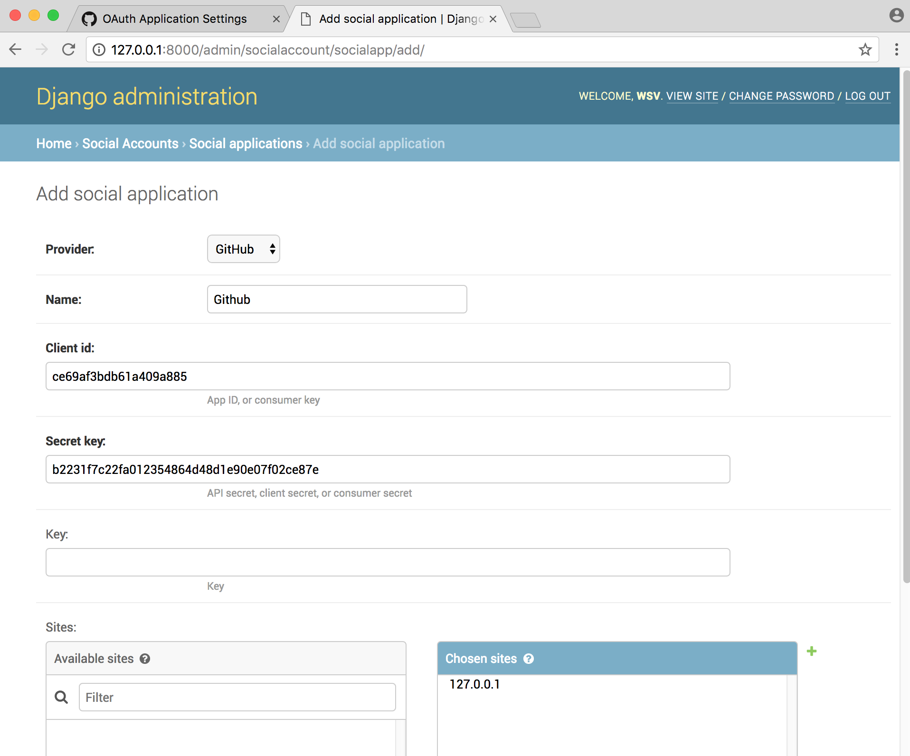Click the Name field containing Github
This screenshot has height=756, width=910.
337,299
